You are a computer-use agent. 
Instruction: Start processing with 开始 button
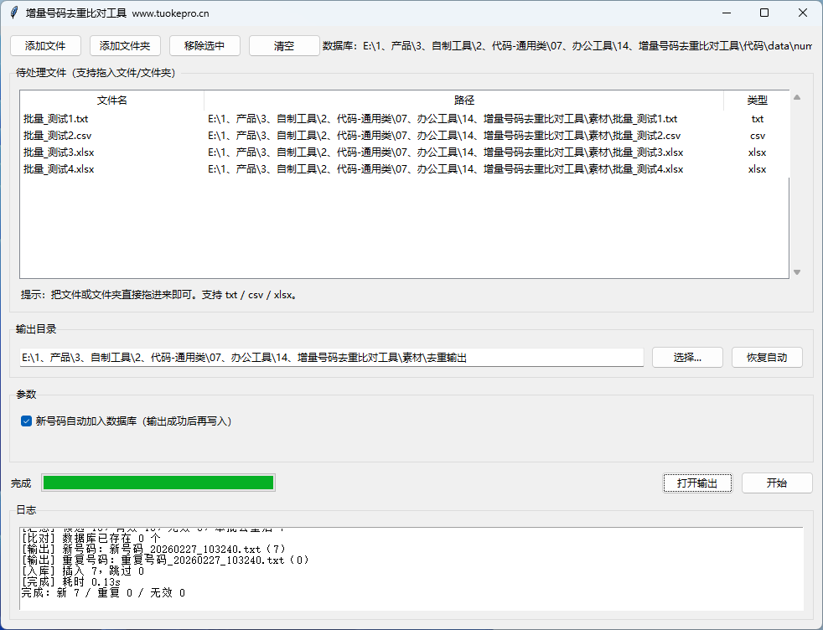click(x=777, y=483)
